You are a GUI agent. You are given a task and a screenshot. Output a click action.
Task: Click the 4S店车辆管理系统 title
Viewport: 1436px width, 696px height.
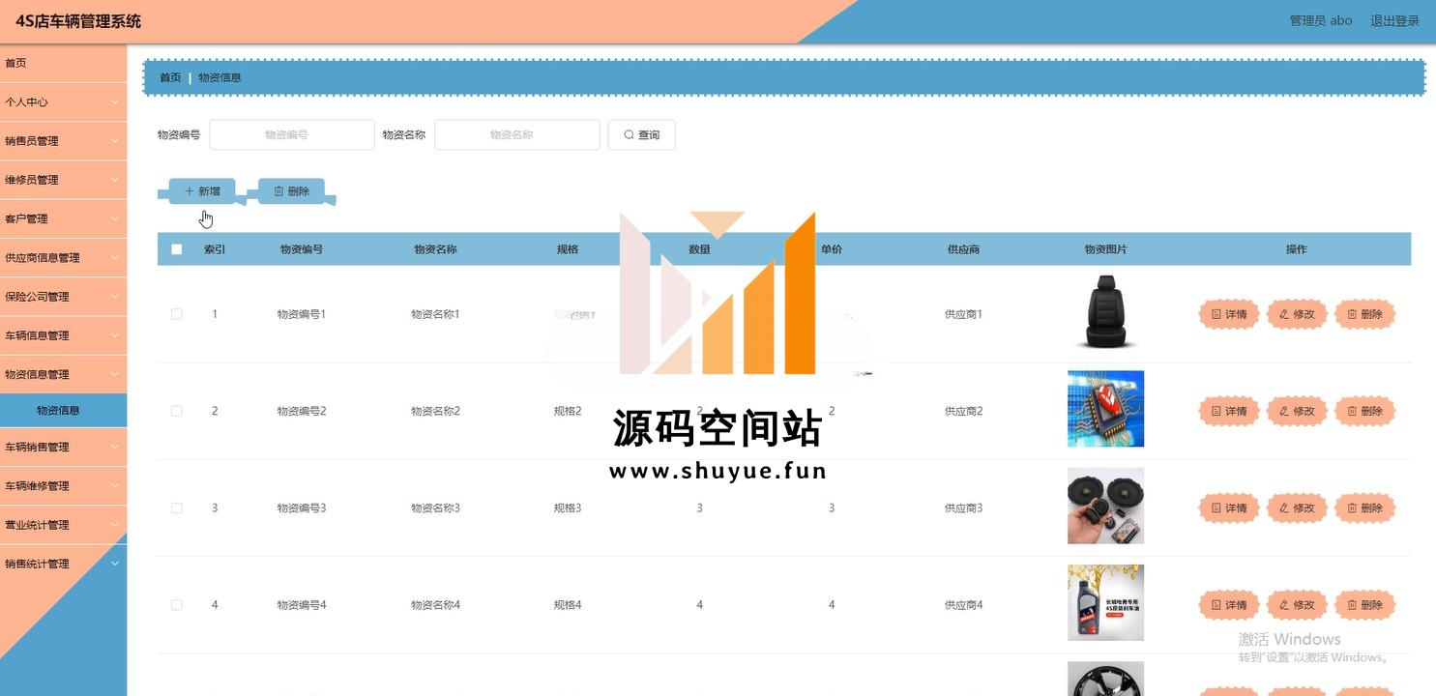[78, 21]
